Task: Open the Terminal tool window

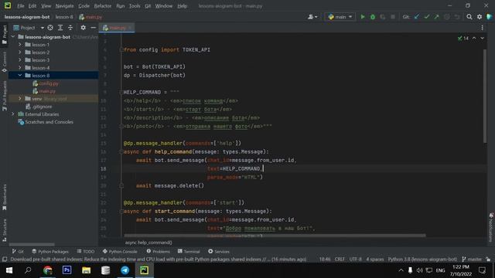Action: pyautogui.click(x=189, y=252)
